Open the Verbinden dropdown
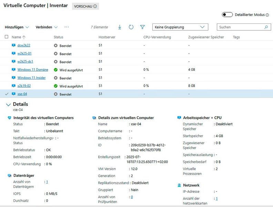The height and width of the screenshot is (207, 273). point(47,27)
